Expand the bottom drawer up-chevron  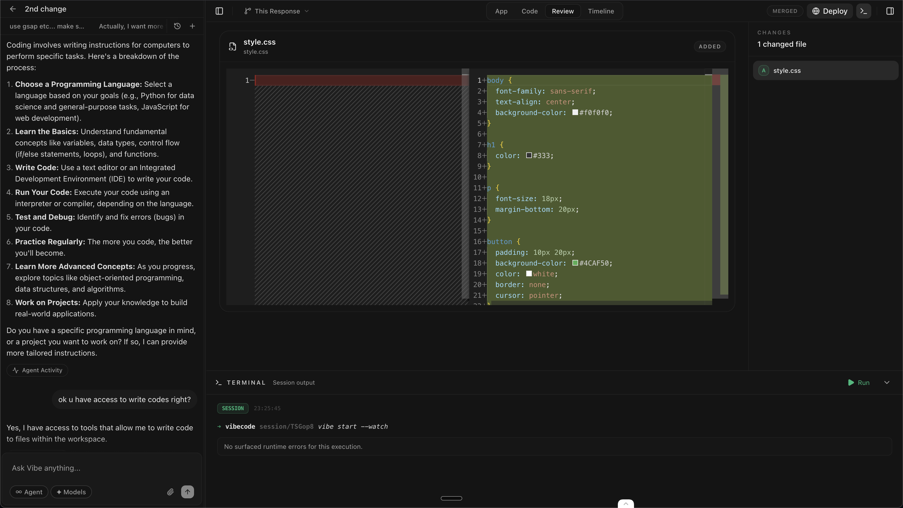tap(626, 504)
